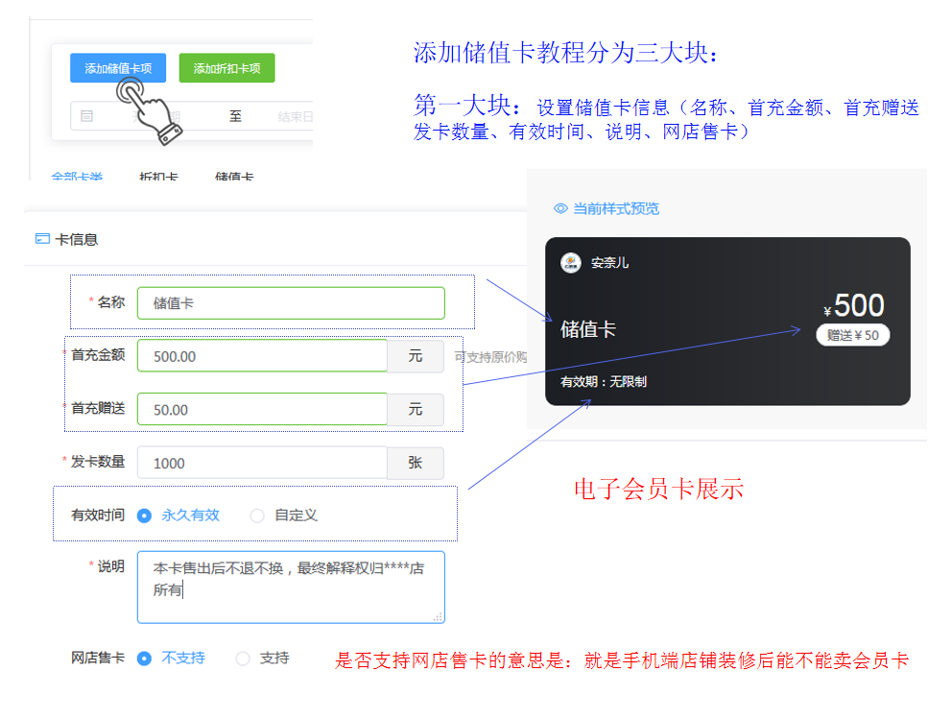Viewport: 951px width, 719px height.
Task: Click the 元 unit addon beside 首充金额
Action: click(x=416, y=355)
